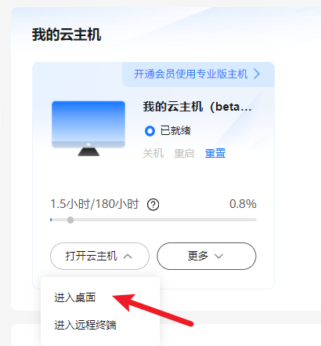Click the help question mark icon

coord(153,205)
